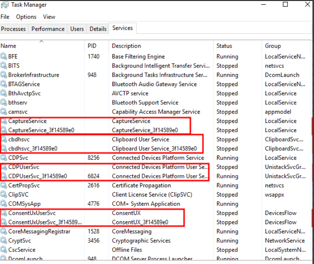The height and width of the screenshot is (264, 314).
Task: Select the BrokerInfrastructure service name
Action: point(34,75)
